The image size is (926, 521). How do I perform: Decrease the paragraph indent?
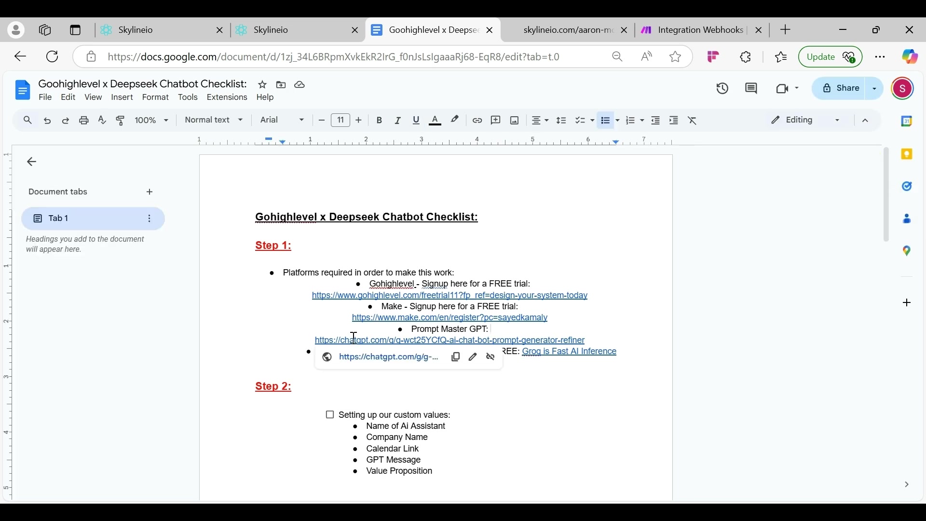tap(656, 121)
